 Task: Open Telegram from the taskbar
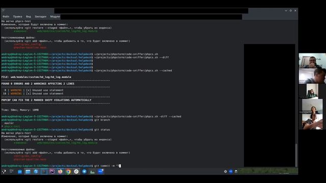(85, 172)
